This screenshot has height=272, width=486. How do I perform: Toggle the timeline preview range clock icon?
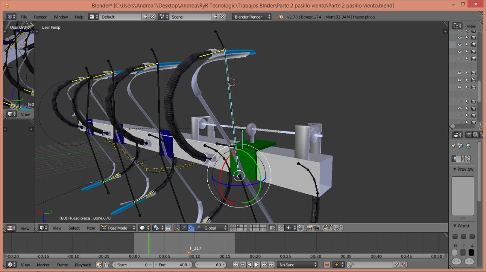pyautogui.click(x=99, y=265)
